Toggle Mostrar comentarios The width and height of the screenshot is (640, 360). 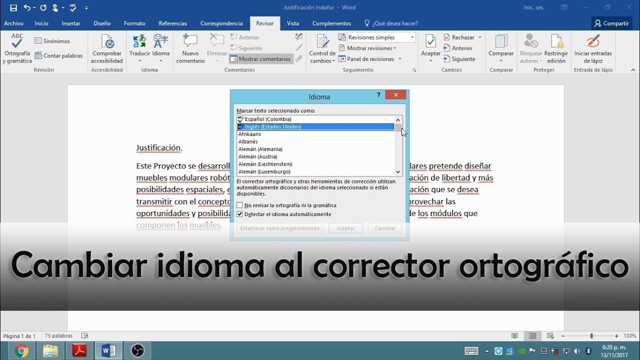pos(260,59)
